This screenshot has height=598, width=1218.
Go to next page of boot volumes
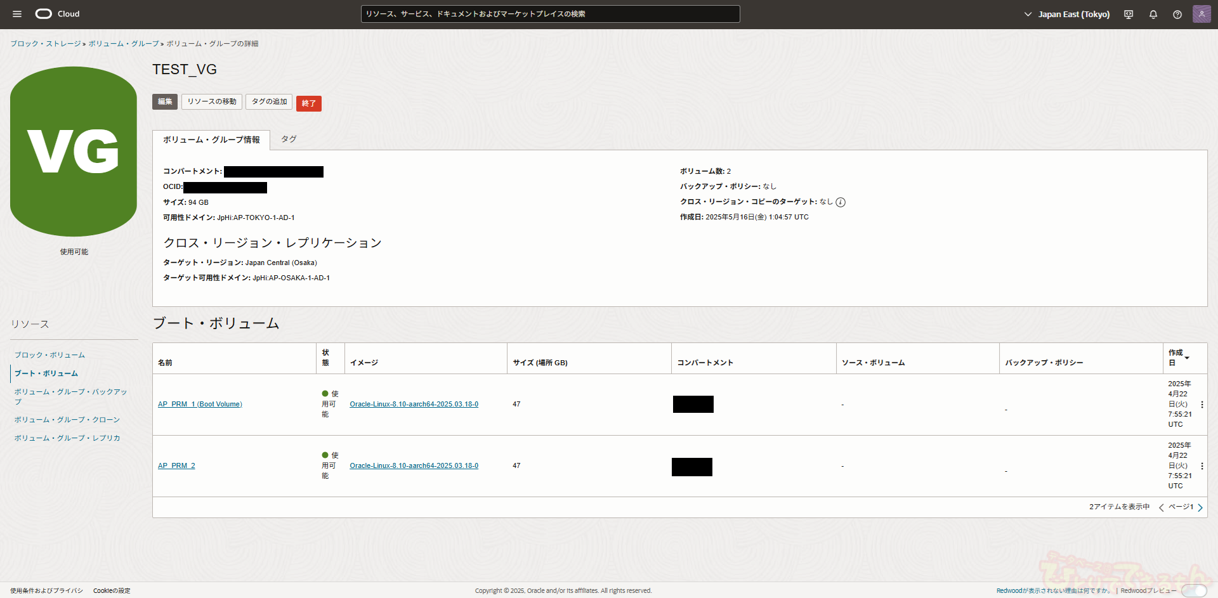tap(1200, 507)
